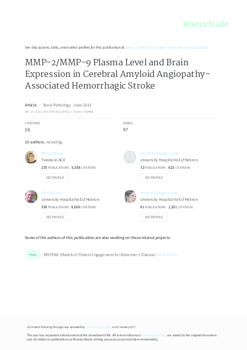This screenshot has width=247, height=350.
Task: Open Mercè Boada's author profile name
Action: coord(52,153)
